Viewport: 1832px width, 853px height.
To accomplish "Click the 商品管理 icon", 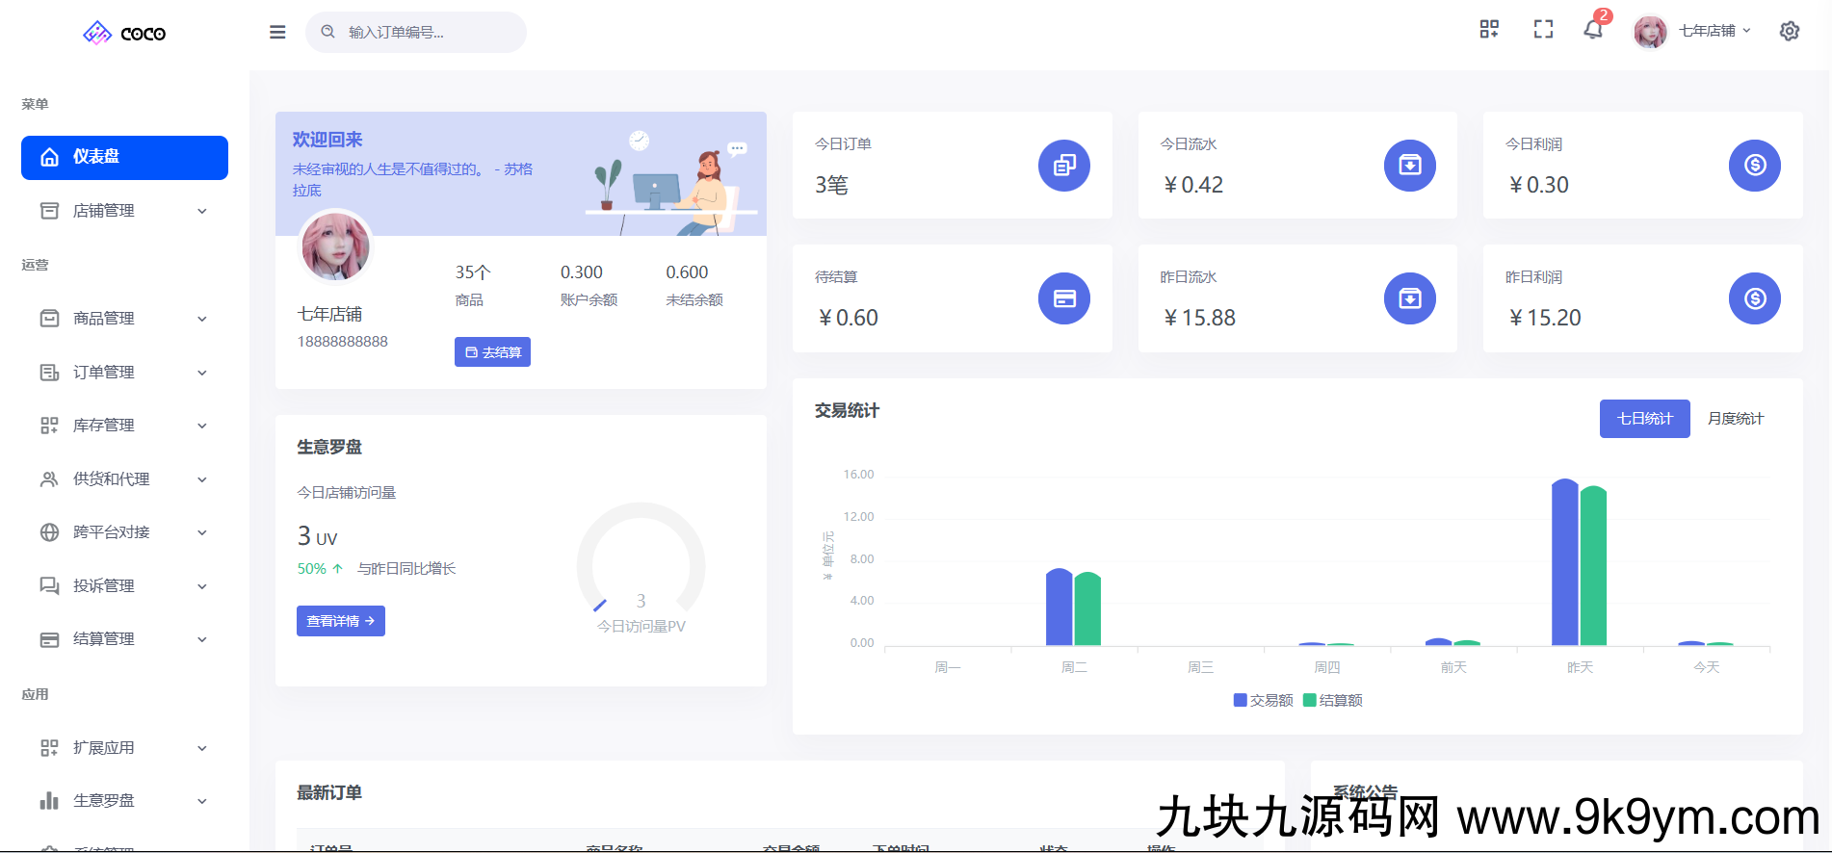I will pyautogui.click(x=49, y=319).
